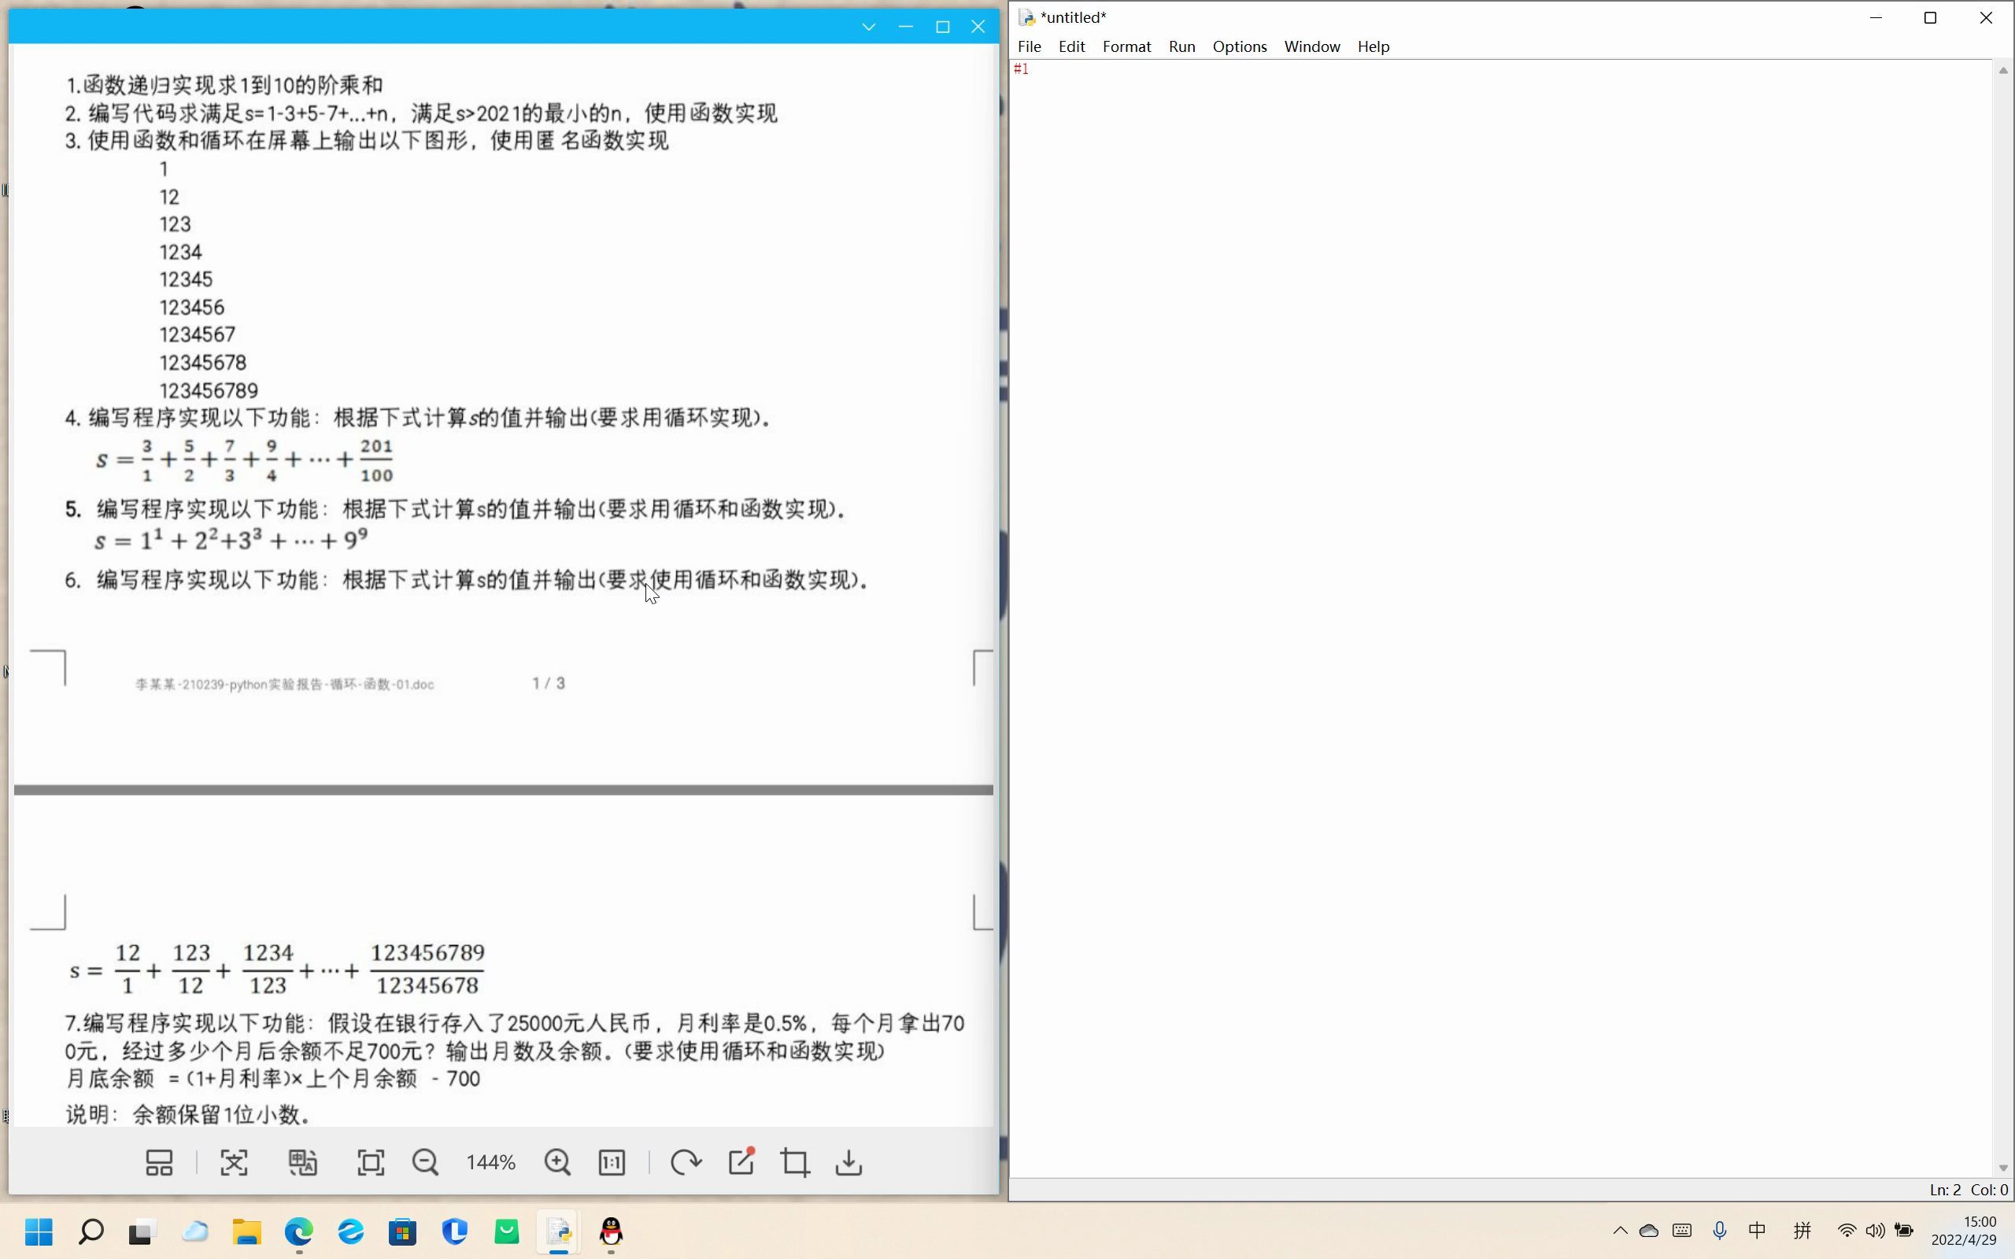Open the Options menu

(x=1239, y=46)
